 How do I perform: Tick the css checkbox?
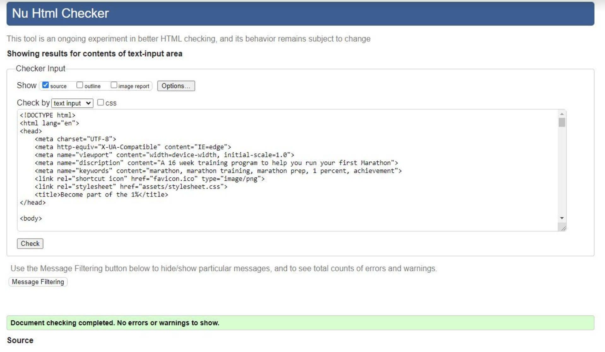click(101, 103)
